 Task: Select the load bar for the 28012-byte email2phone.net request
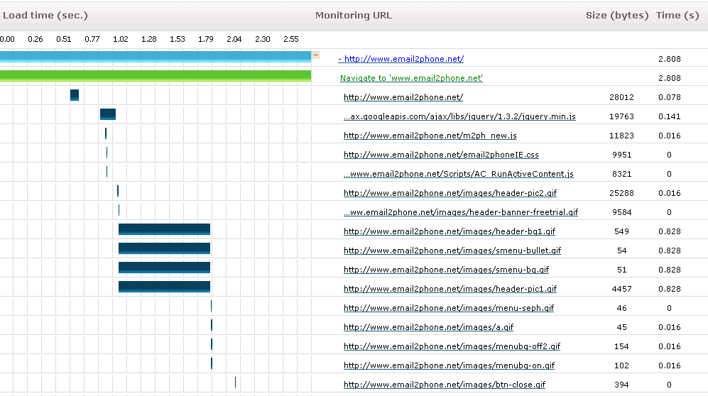(x=75, y=95)
